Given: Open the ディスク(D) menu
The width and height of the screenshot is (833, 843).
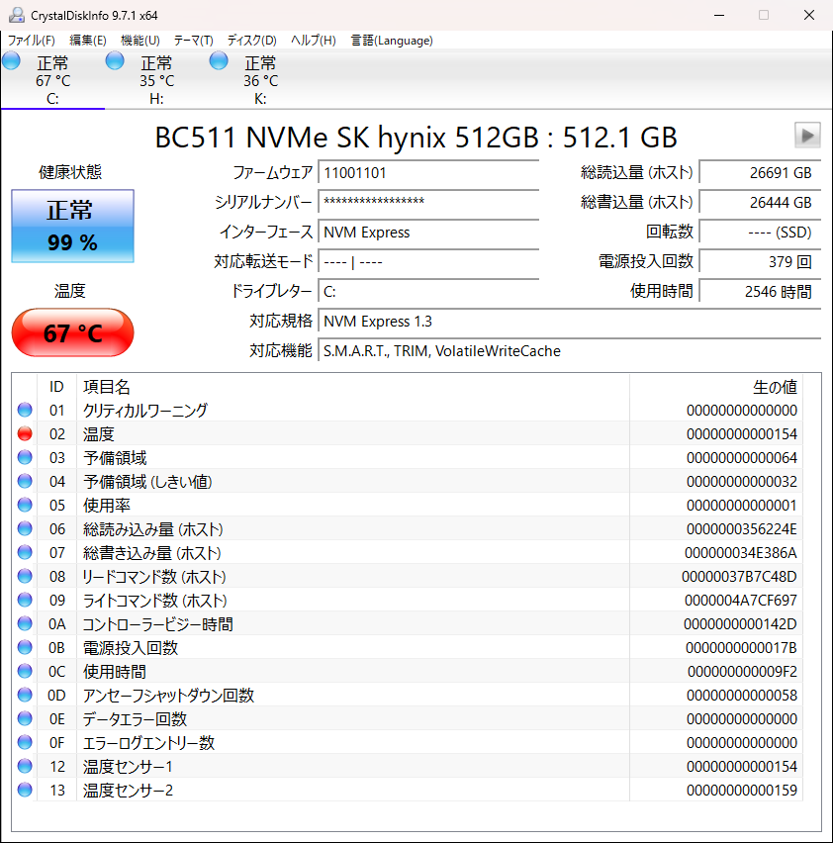Looking at the screenshot, I should click(x=251, y=41).
